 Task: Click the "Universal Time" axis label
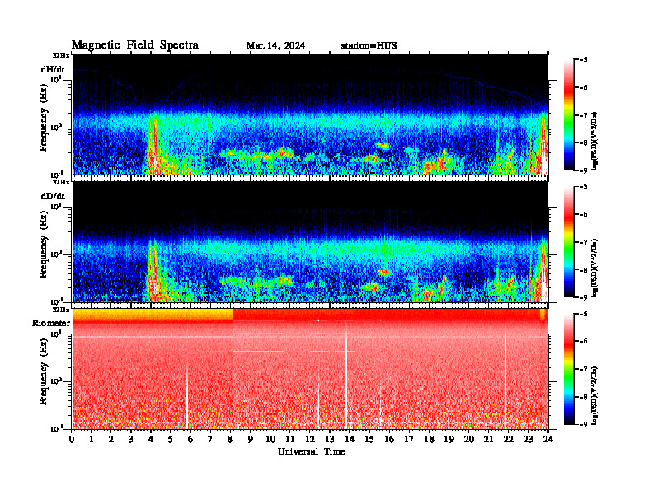pyautogui.click(x=311, y=451)
